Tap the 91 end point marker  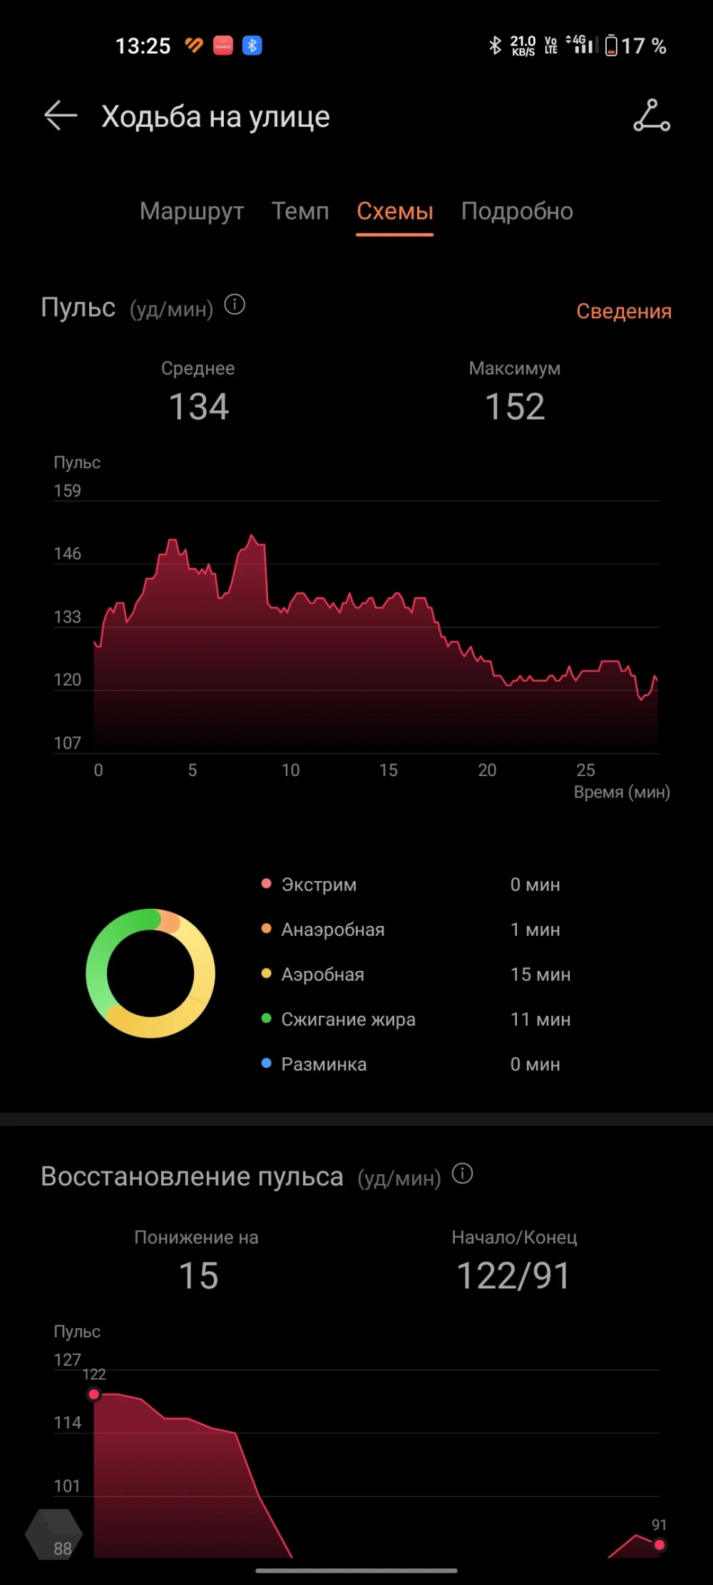pos(660,1545)
